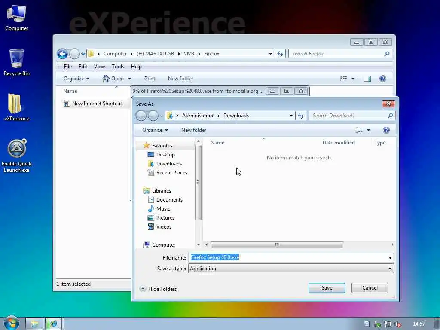Click New folder in Save As dialog
Screen dimensions: 440x330
coord(194,130)
